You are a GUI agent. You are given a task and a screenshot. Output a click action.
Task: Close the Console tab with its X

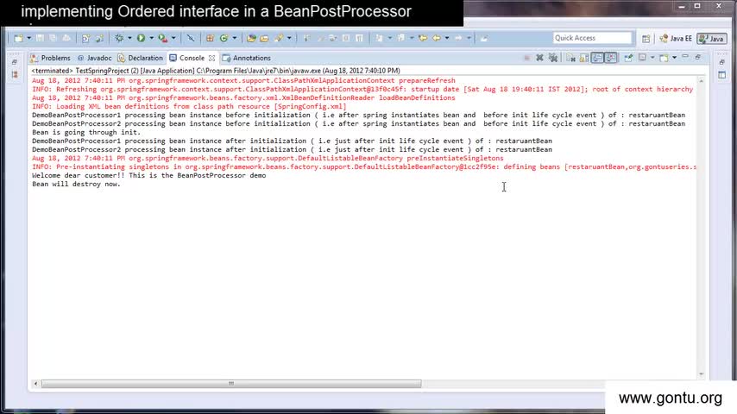(x=212, y=59)
